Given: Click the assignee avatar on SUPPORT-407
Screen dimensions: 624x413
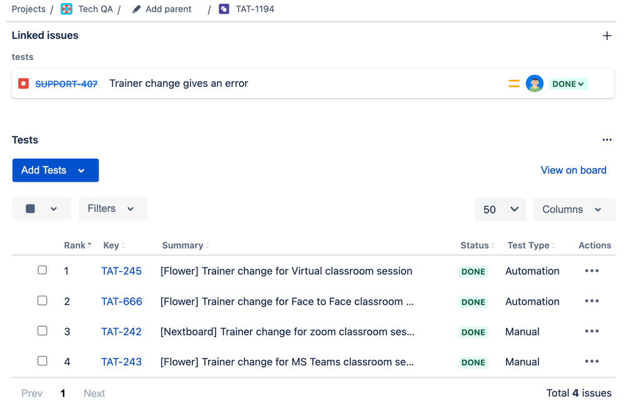Looking at the screenshot, I should pos(535,84).
